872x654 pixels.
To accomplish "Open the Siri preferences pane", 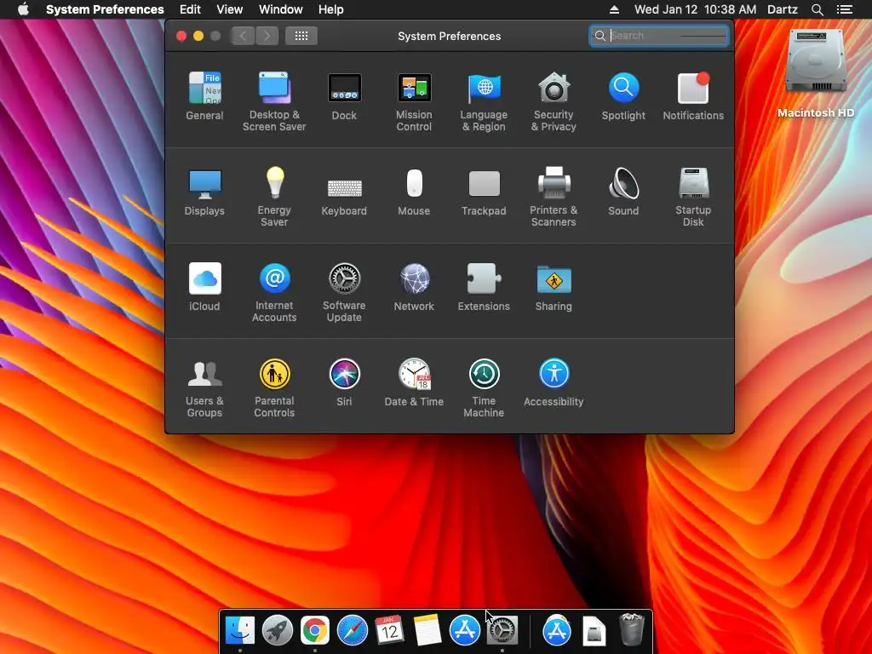I will pyautogui.click(x=344, y=382).
